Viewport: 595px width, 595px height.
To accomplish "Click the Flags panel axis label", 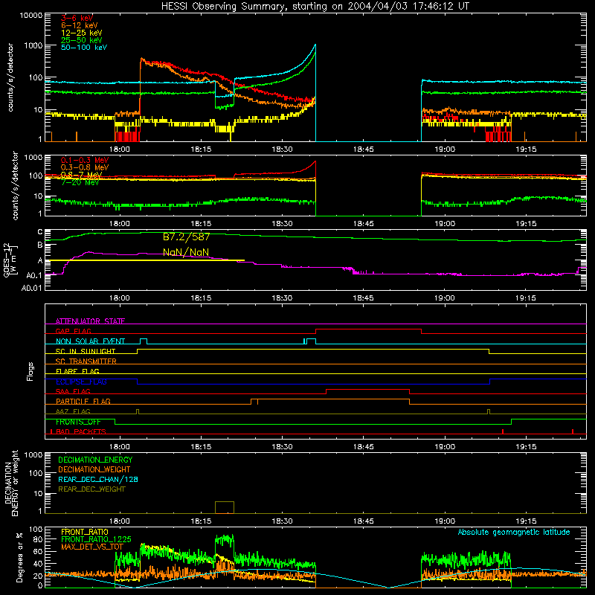I will coord(30,371).
